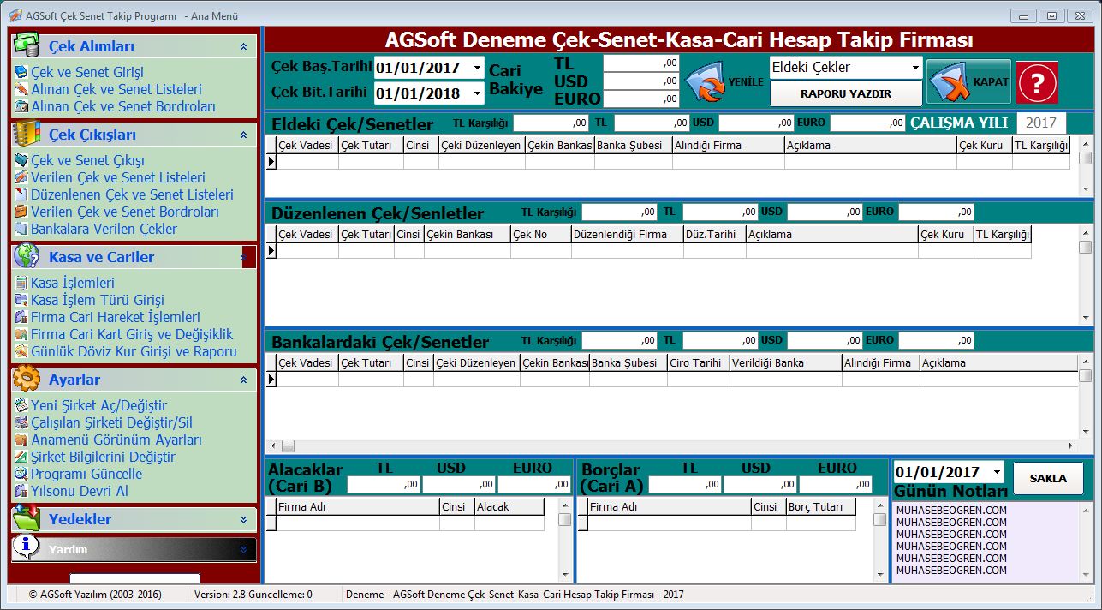The image size is (1102, 610).
Task: Click Şirket Bilgilerini Değiştir icon
Action: 21,457
